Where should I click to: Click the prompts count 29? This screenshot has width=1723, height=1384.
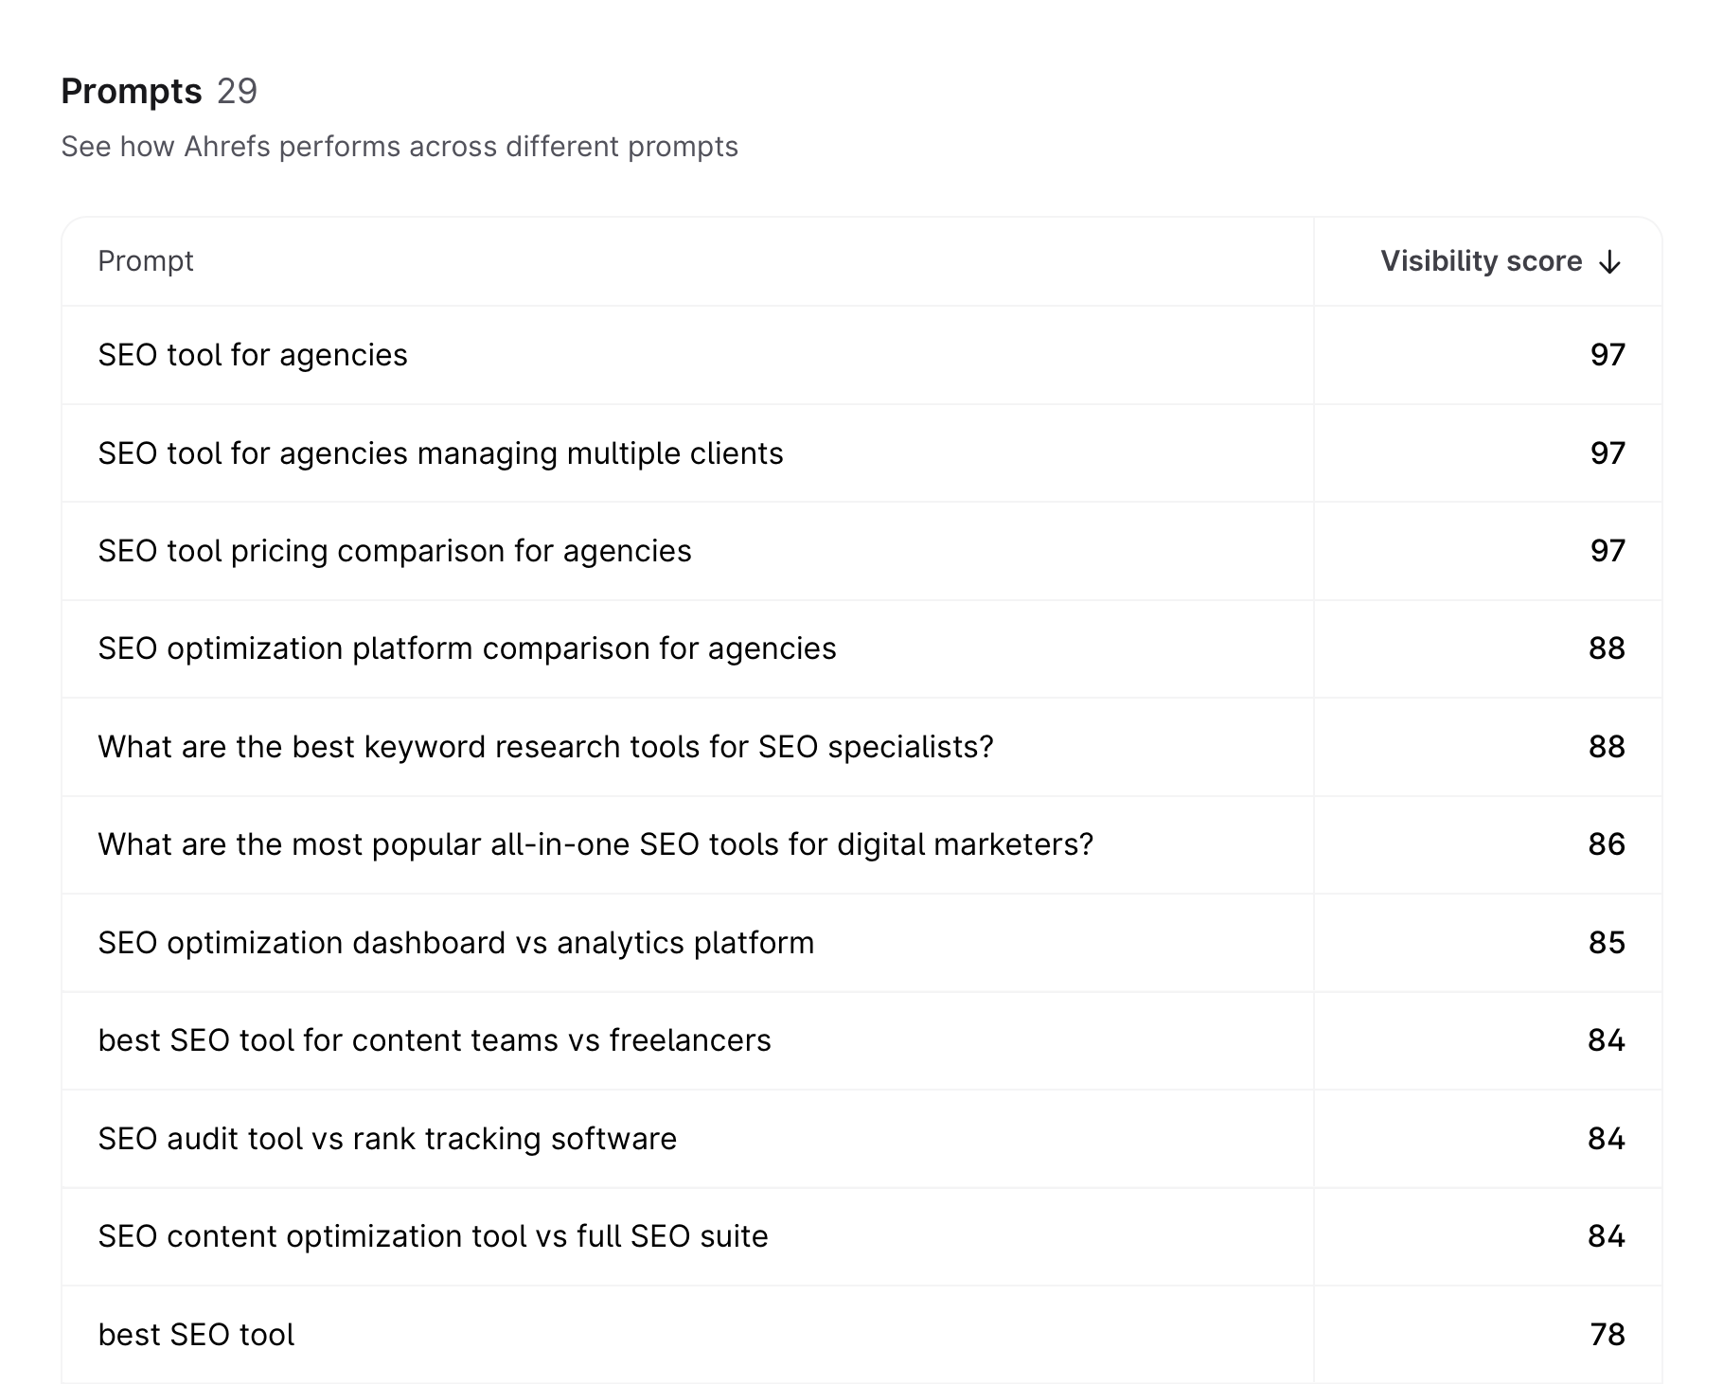[x=237, y=92]
